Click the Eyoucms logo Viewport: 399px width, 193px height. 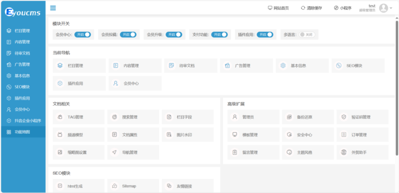coord(23,12)
